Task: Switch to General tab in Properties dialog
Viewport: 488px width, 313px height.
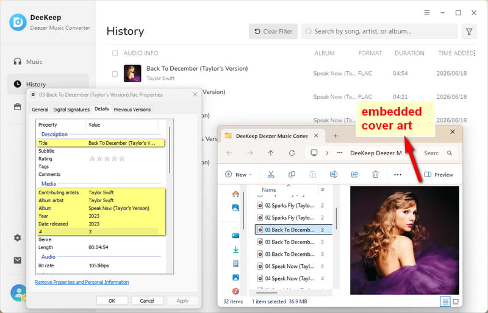Action: click(40, 110)
